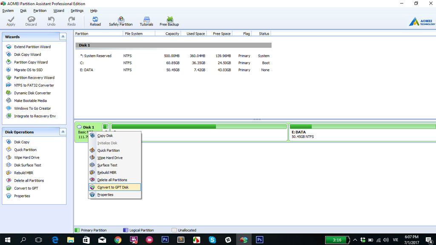Open Safely Partition from the toolbar
Image resolution: width=436 pixels, height=245 pixels.
click(120, 21)
